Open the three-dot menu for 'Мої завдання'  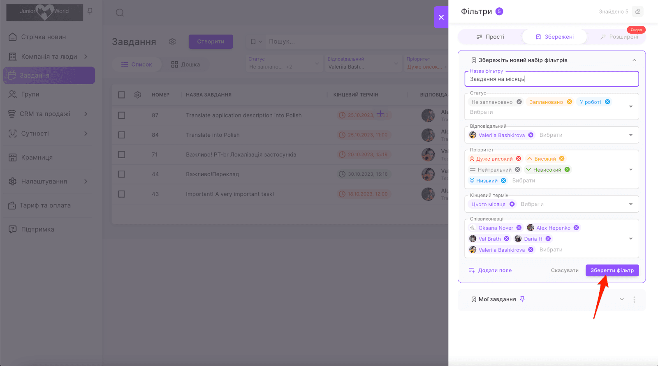pyautogui.click(x=634, y=299)
